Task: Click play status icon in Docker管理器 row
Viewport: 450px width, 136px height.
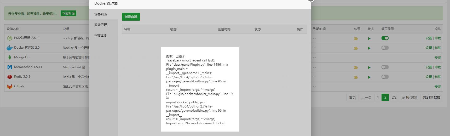Action: point(369,48)
